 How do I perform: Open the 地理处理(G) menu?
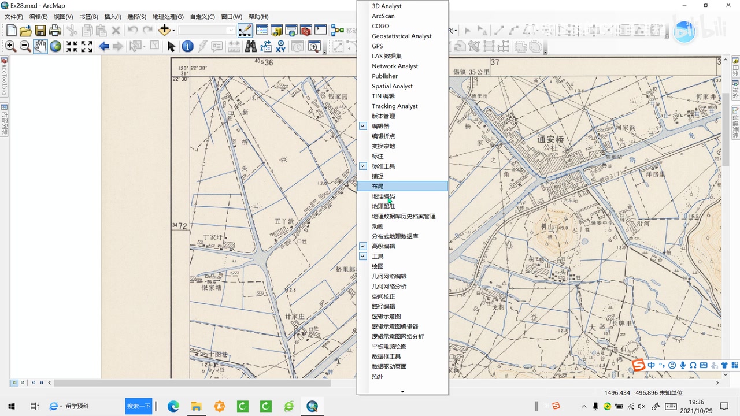(x=168, y=17)
